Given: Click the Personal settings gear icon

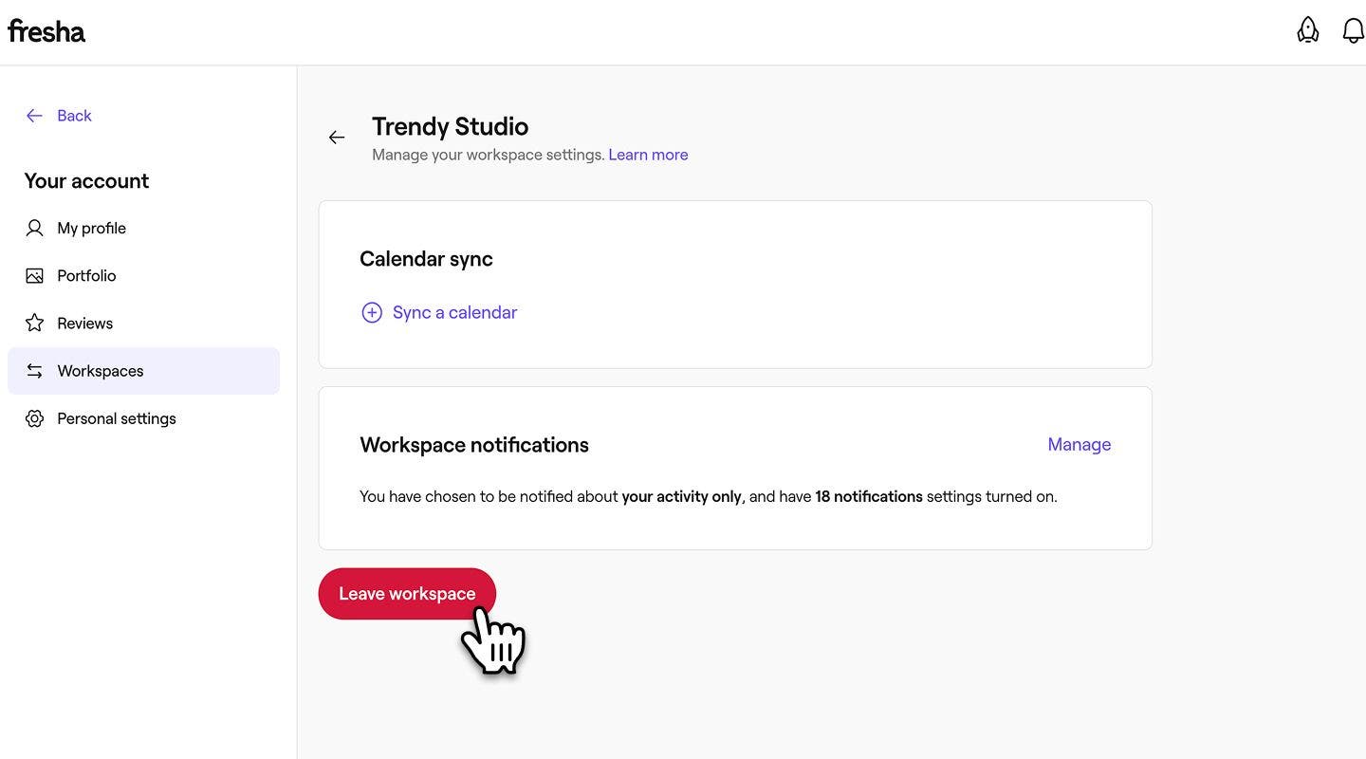Looking at the screenshot, I should point(35,418).
